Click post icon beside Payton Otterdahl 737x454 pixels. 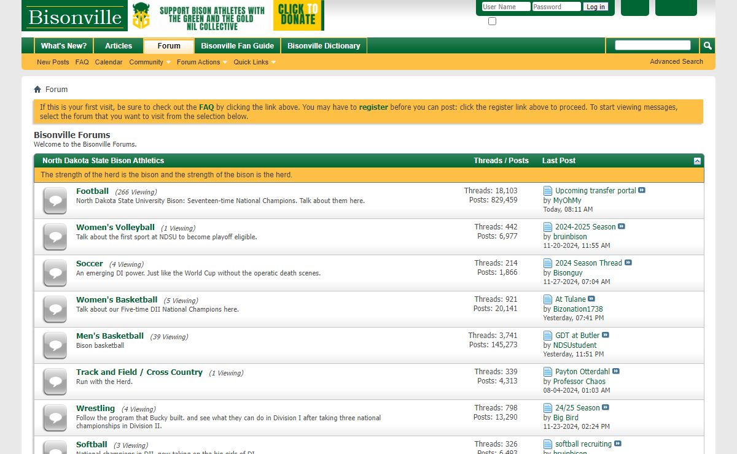(548, 372)
